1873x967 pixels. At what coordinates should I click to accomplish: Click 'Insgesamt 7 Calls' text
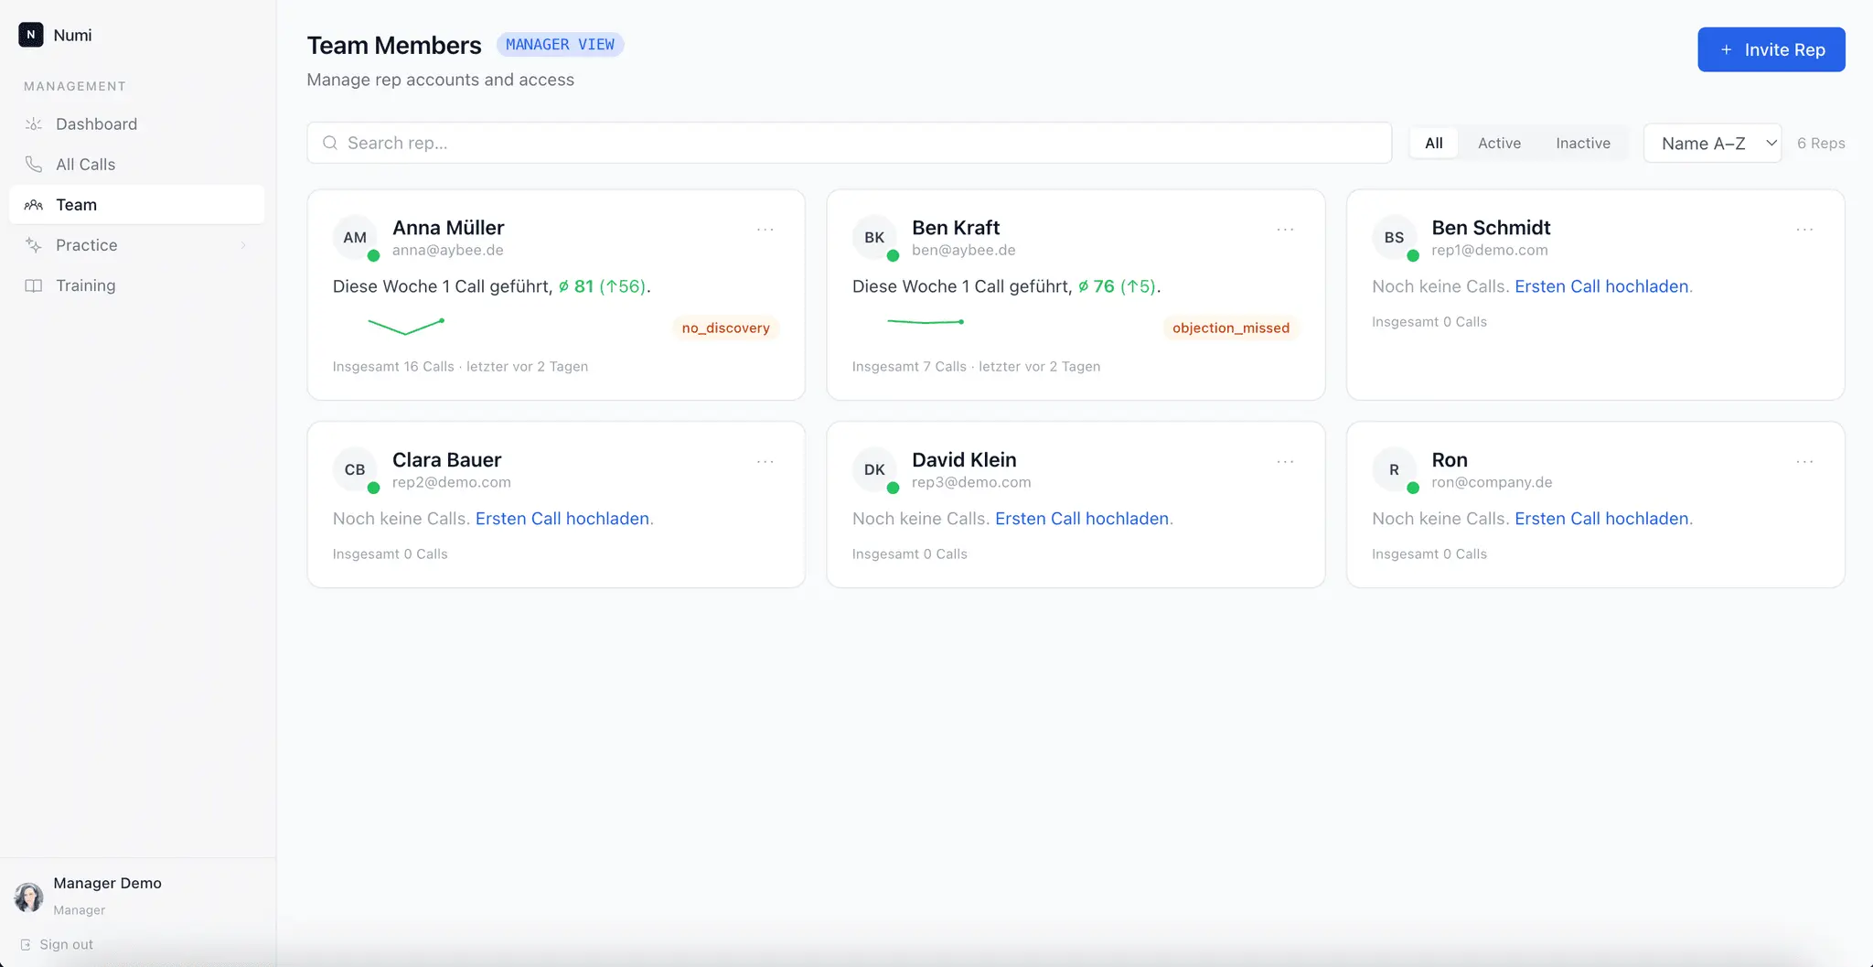pos(909,367)
